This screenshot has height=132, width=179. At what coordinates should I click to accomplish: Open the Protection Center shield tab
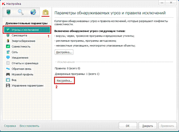point(8,12)
